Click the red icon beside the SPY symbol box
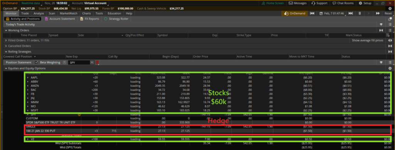 coord(97,62)
